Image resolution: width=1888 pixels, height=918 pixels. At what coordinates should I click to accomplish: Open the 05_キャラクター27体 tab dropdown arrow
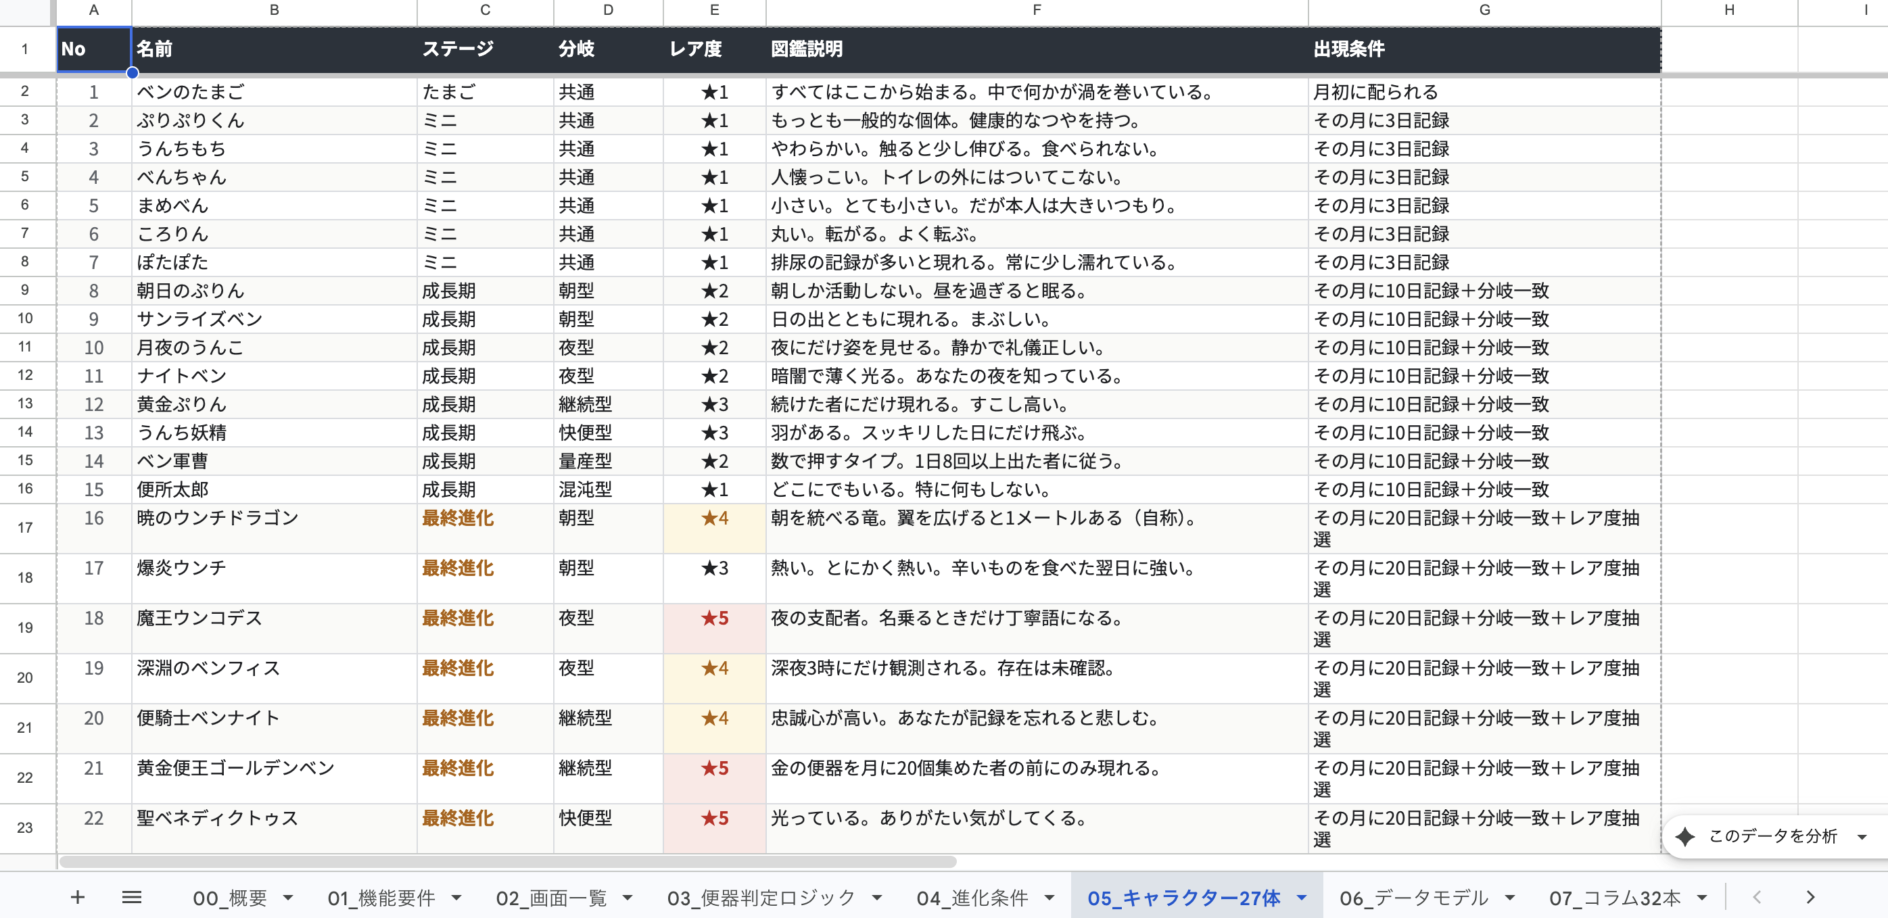pyautogui.click(x=1302, y=898)
